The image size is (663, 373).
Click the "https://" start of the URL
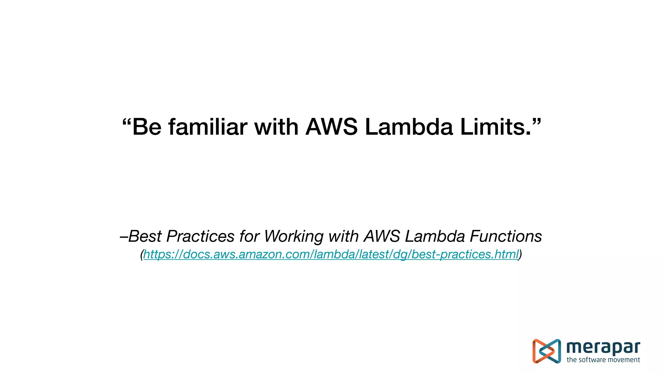click(163, 254)
